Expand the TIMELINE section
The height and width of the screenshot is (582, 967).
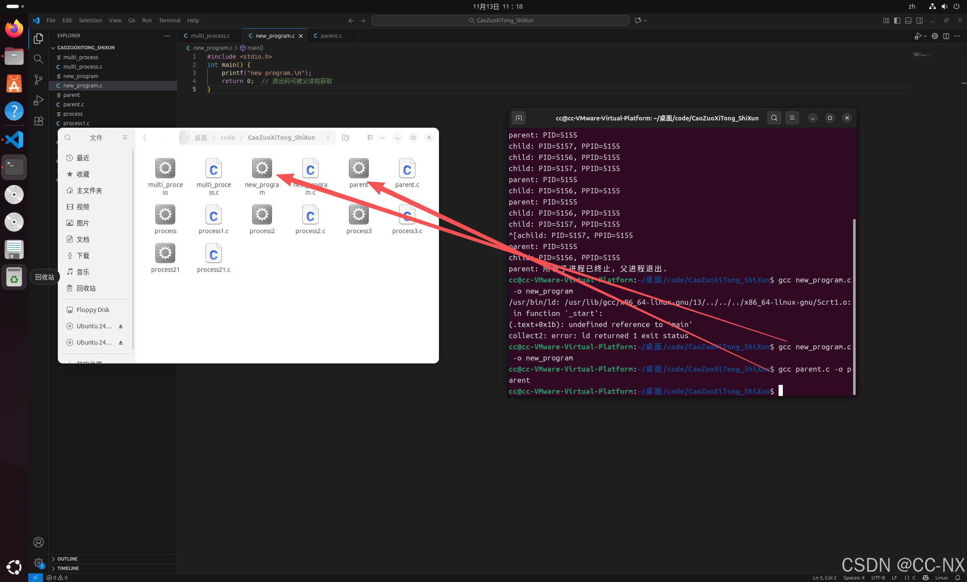(68, 568)
